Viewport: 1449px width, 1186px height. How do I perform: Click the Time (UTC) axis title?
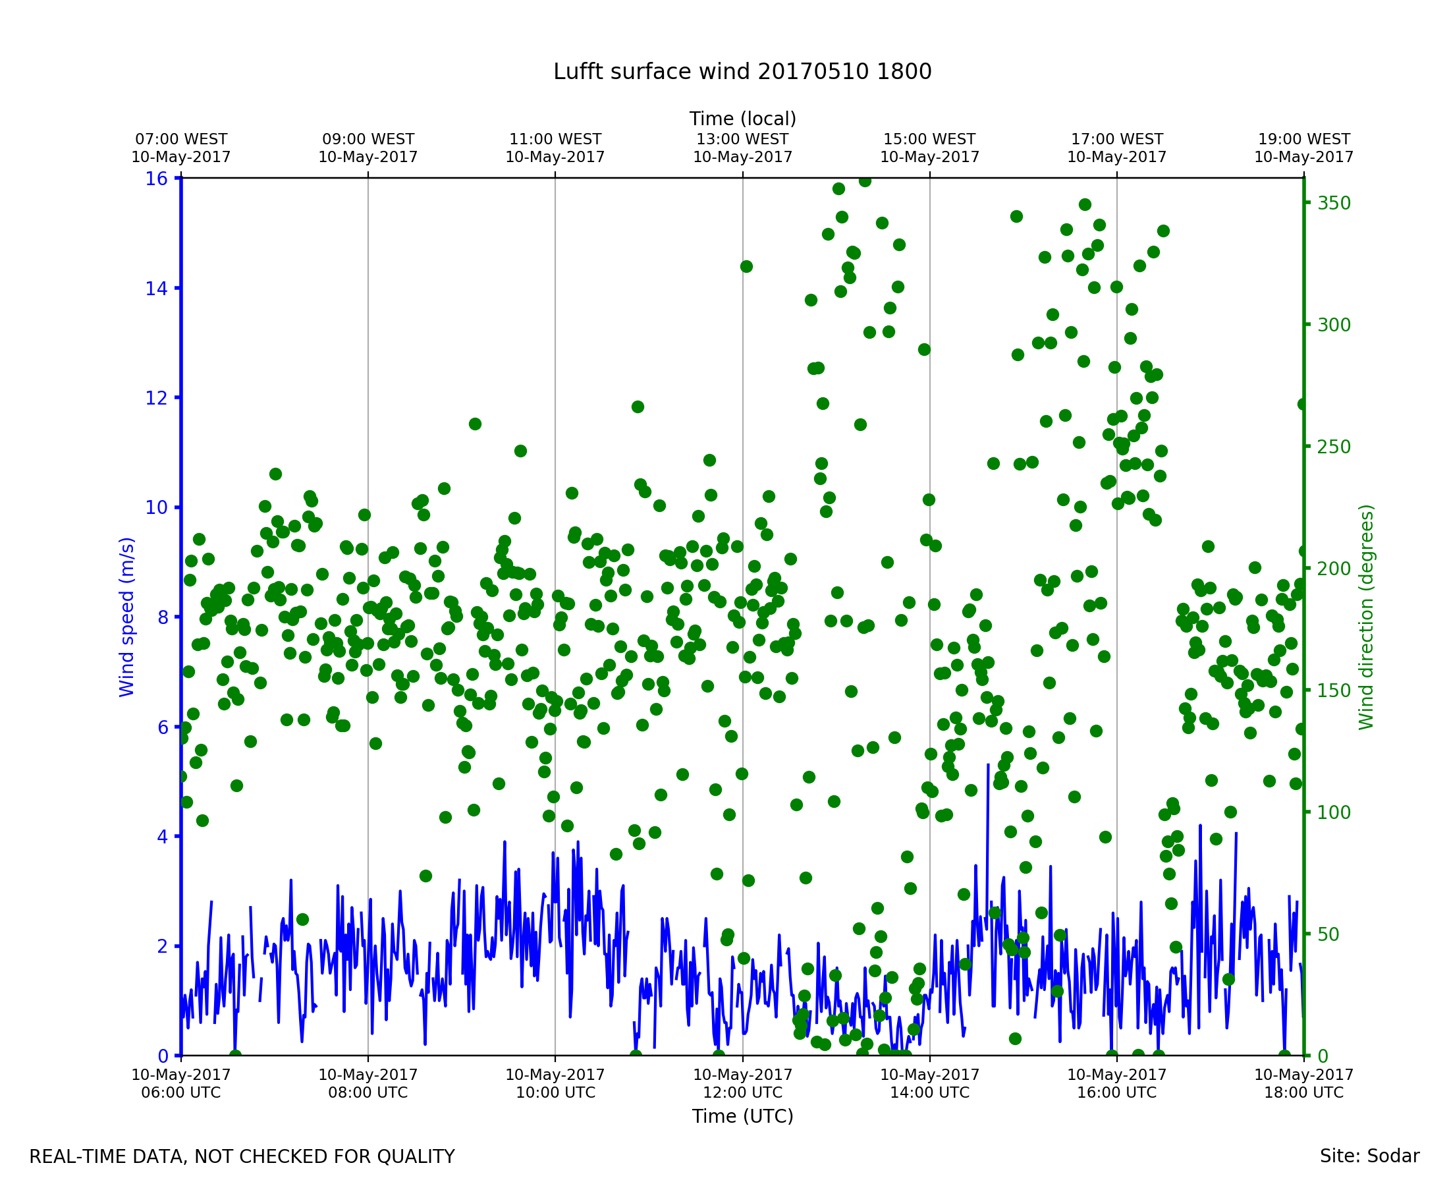pyautogui.click(x=742, y=1116)
